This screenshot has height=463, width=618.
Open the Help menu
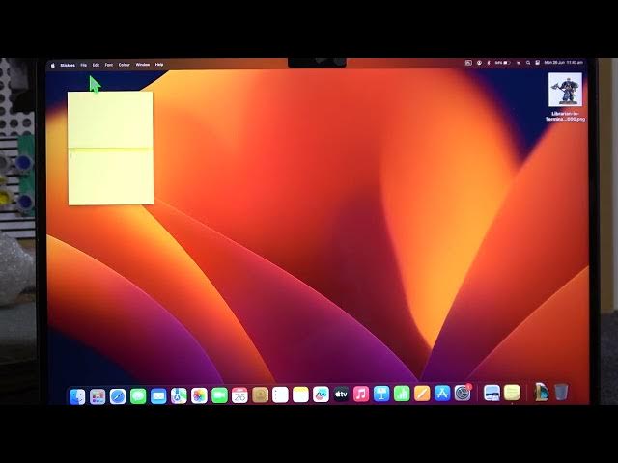[159, 65]
